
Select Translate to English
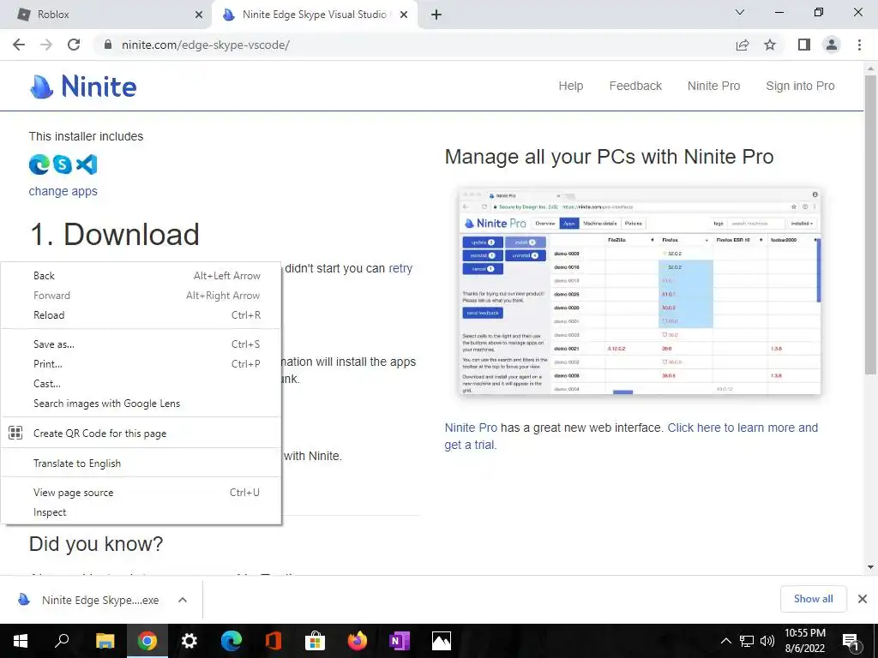[141, 464]
